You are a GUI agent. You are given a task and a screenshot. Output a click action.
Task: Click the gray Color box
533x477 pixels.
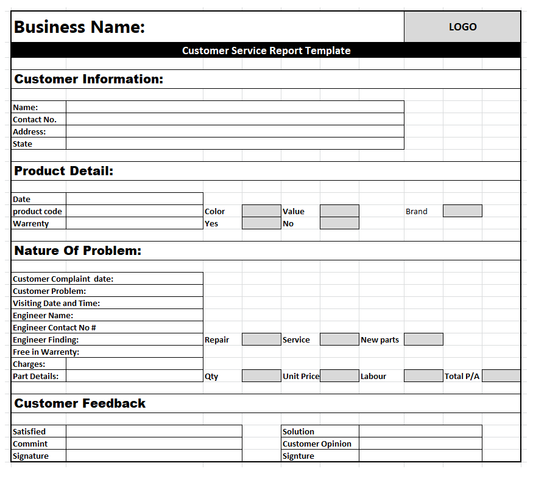(261, 211)
